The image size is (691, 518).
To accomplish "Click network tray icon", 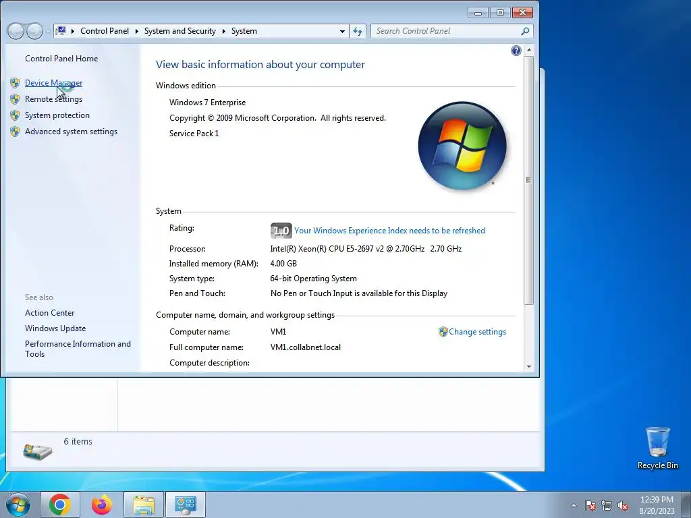I will (x=607, y=505).
